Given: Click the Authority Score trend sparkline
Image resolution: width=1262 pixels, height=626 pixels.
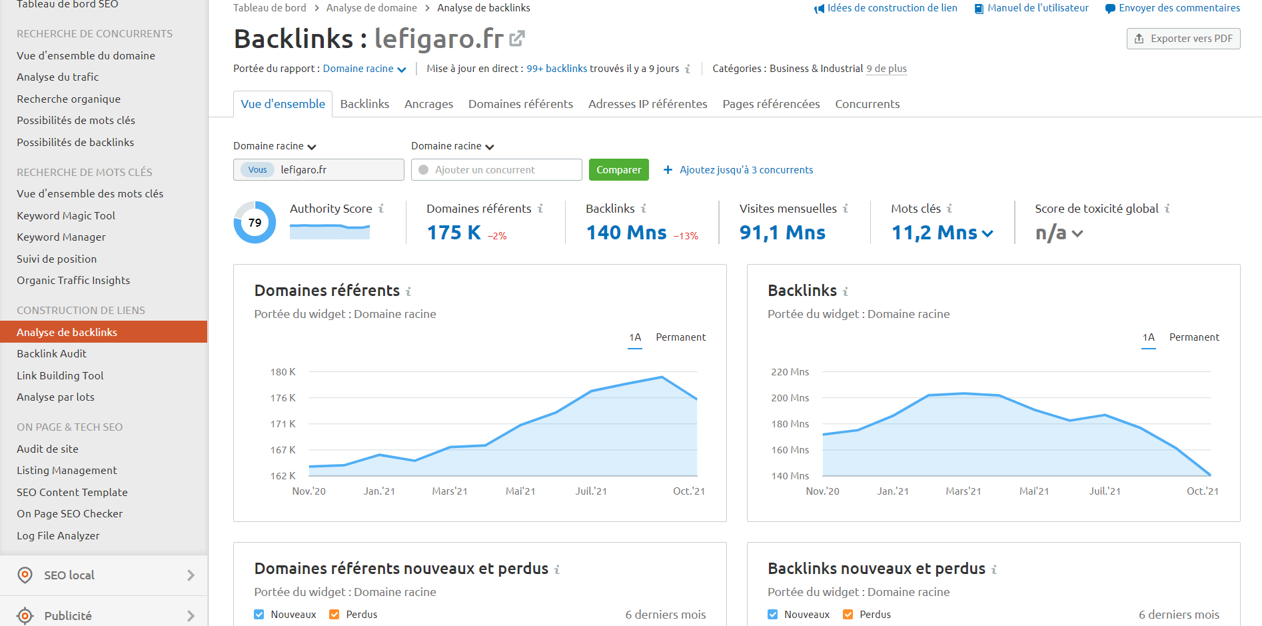Looking at the screenshot, I should point(330,231).
